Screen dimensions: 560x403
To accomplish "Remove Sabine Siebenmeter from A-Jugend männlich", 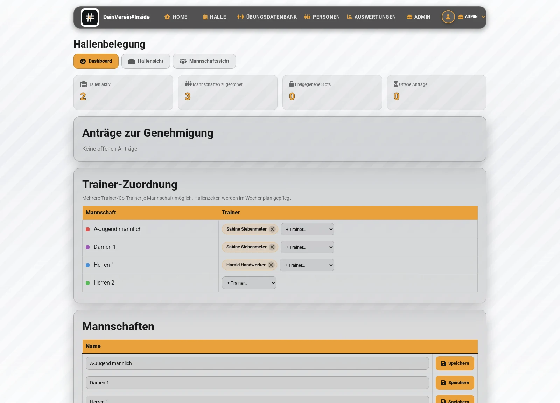I will point(272,229).
